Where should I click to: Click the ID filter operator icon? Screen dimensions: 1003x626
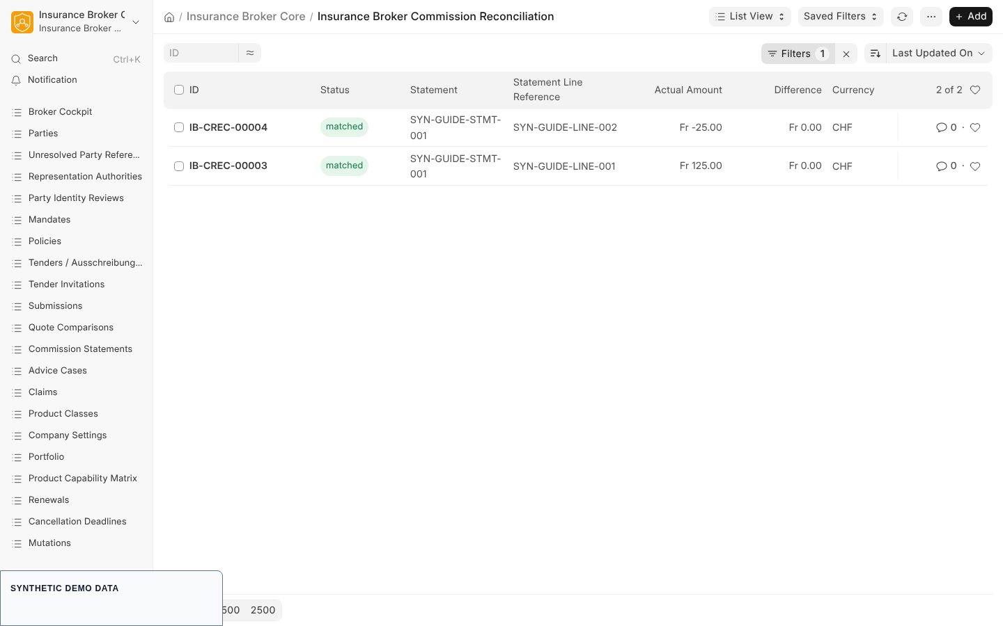coord(250,53)
